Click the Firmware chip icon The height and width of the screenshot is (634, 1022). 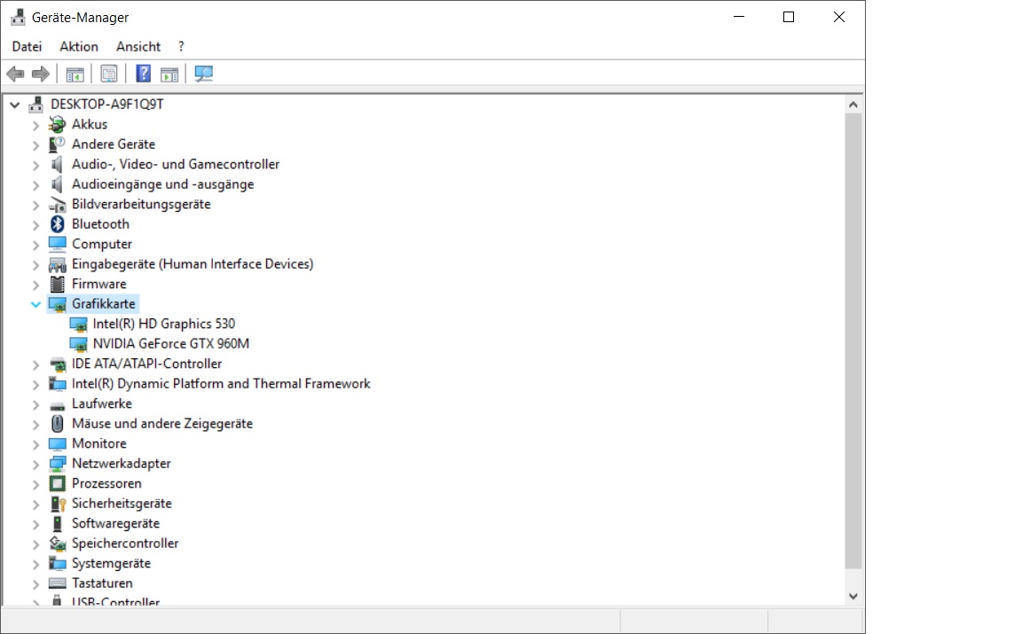click(58, 284)
